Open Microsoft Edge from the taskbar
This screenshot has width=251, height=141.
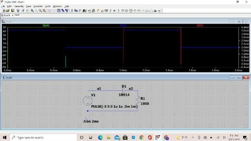101,137
